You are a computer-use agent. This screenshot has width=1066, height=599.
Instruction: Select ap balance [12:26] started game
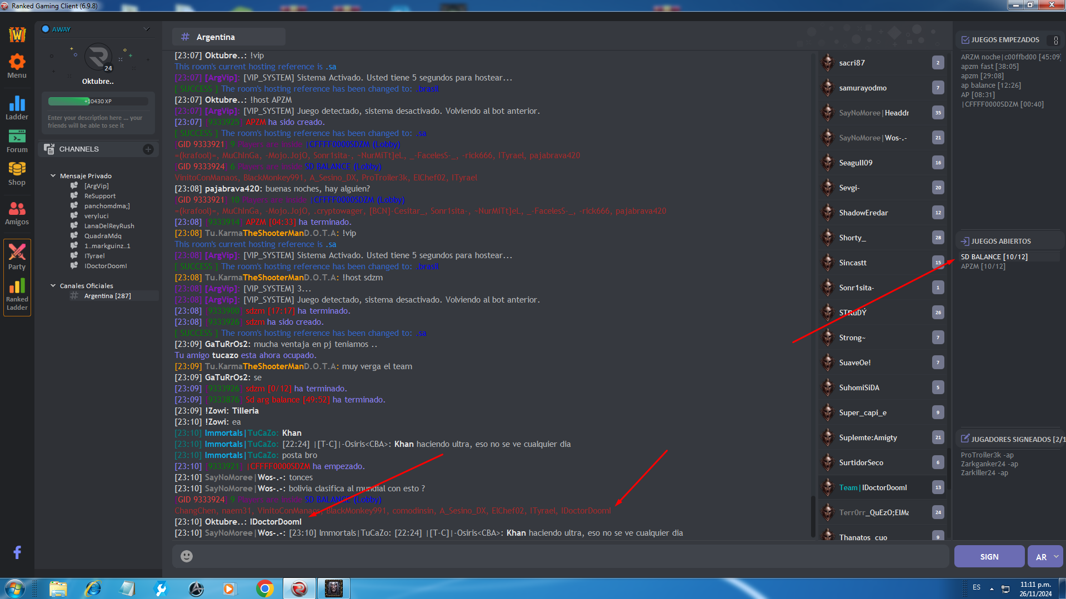[x=990, y=85]
